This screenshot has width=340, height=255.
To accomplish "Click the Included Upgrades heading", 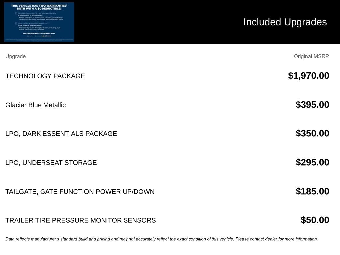I will [285, 22].
